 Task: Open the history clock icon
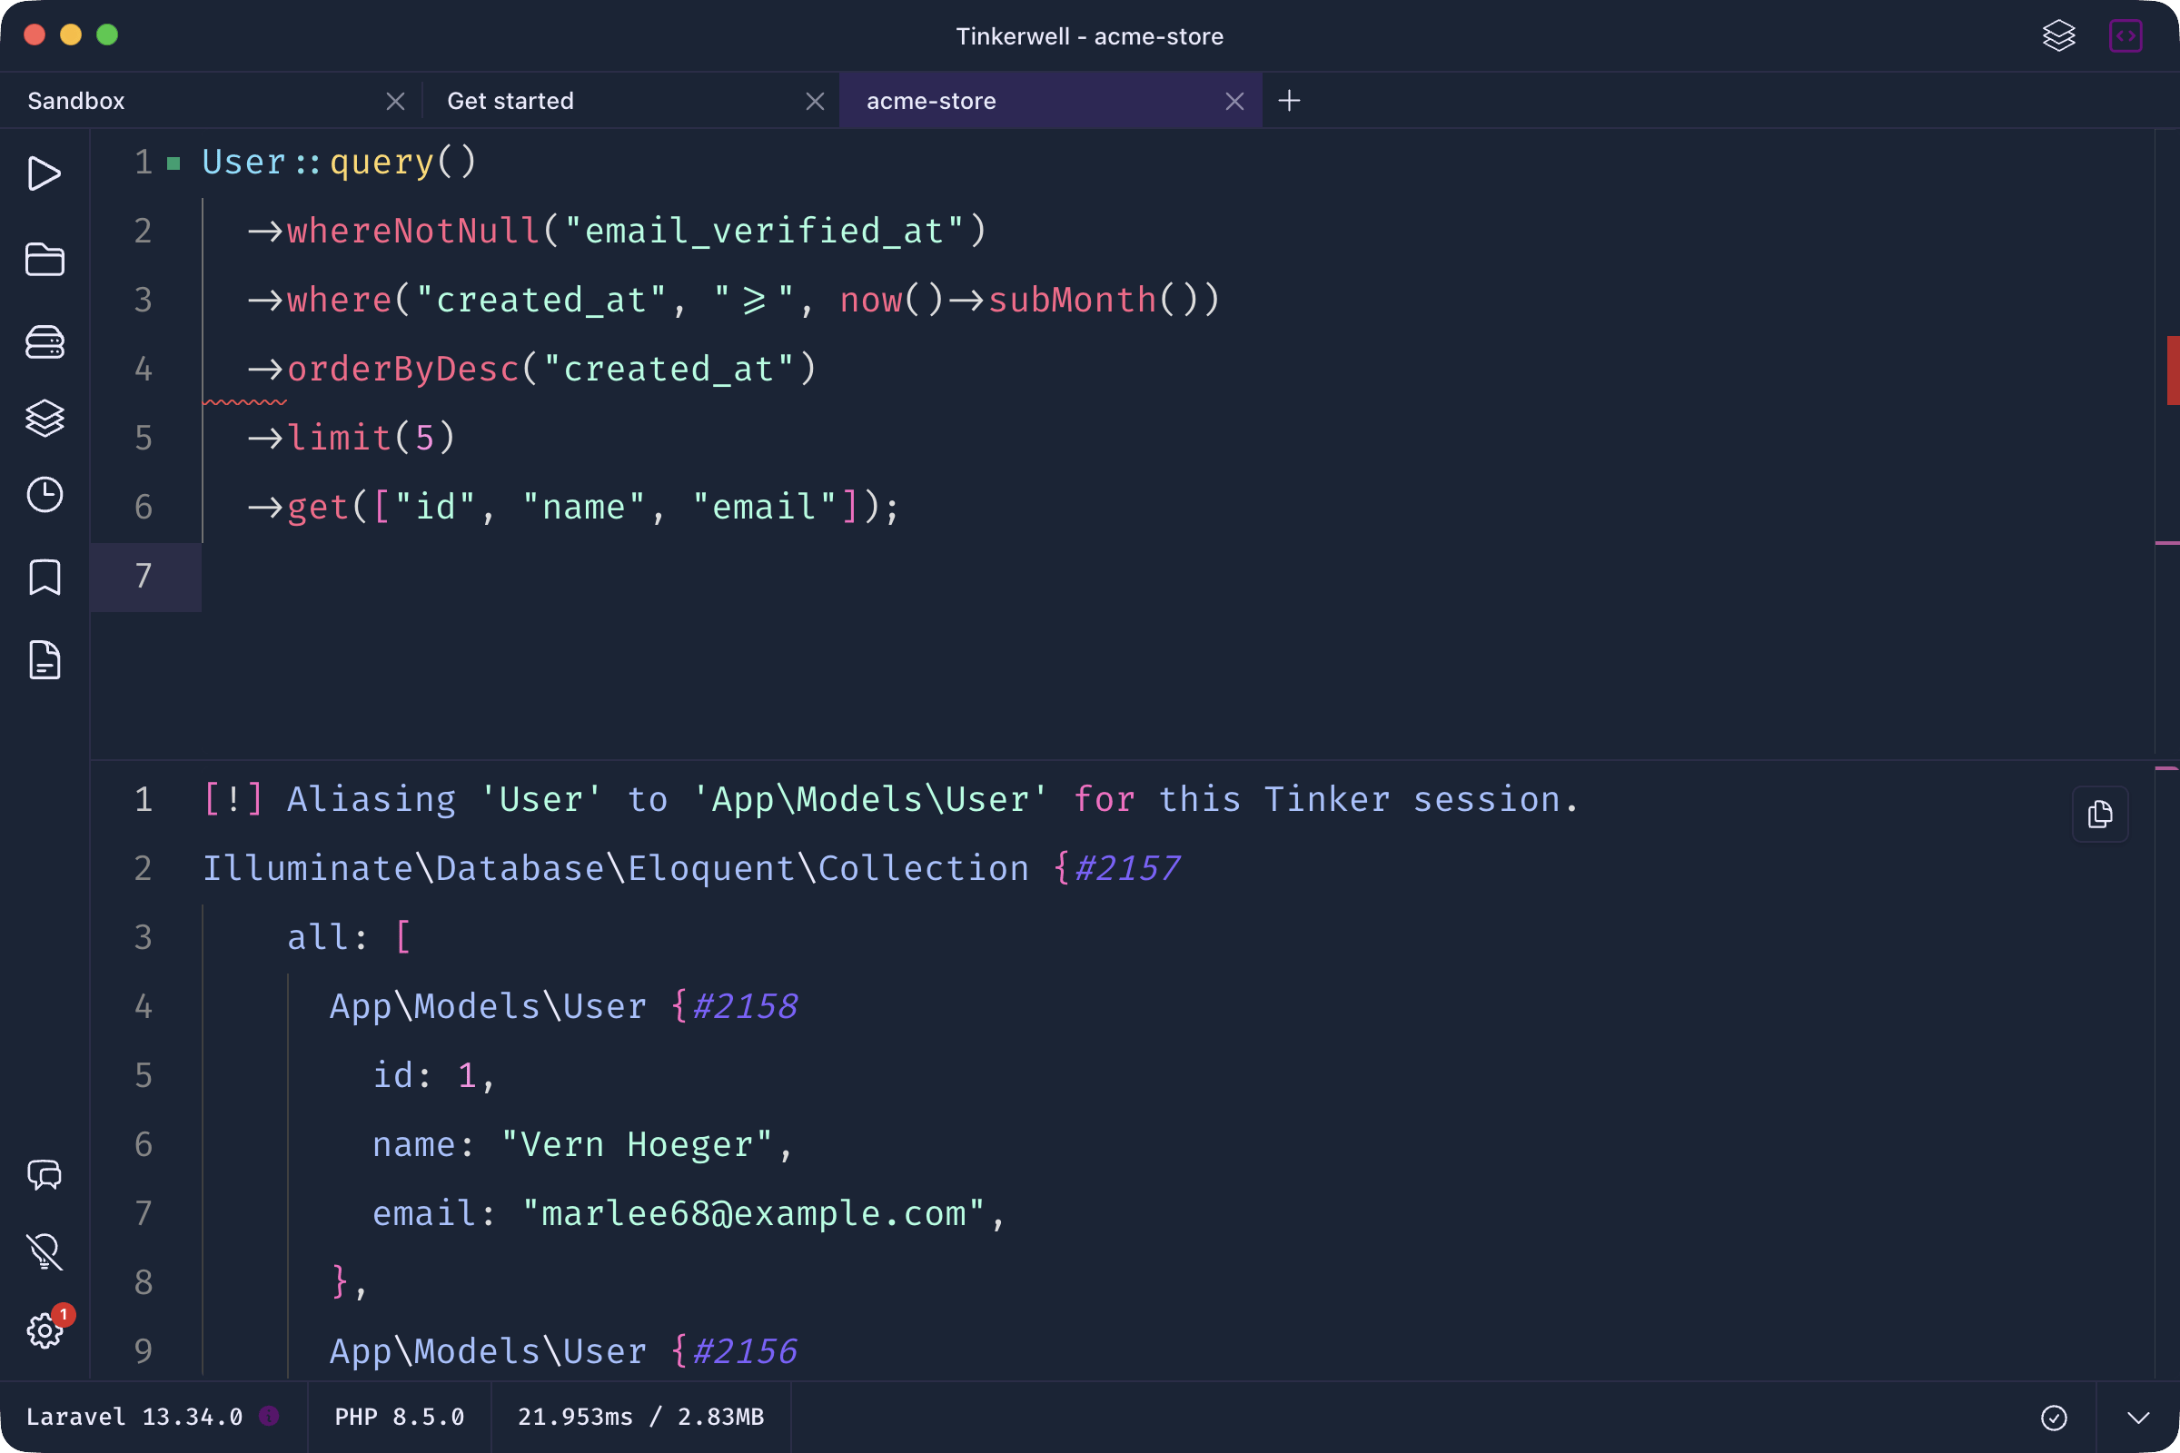click(x=45, y=495)
